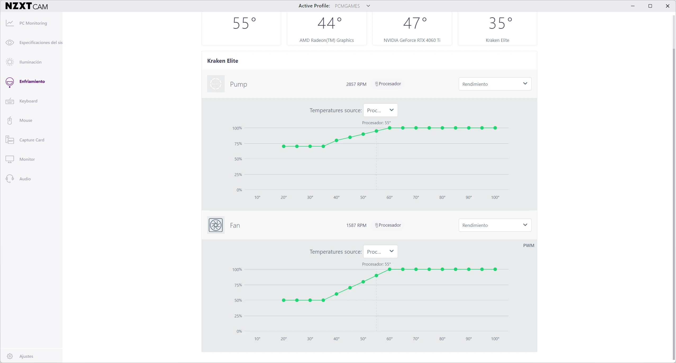
Task: Open Pump Temperatures source dropdown
Action: click(x=380, y=110)
